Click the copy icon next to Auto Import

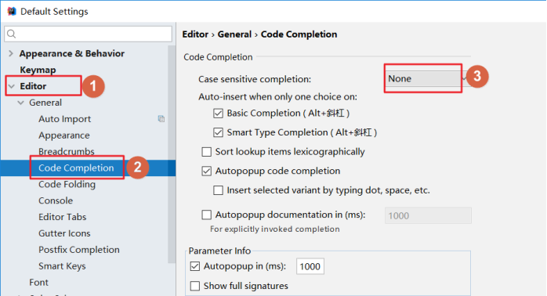[161, 119]
